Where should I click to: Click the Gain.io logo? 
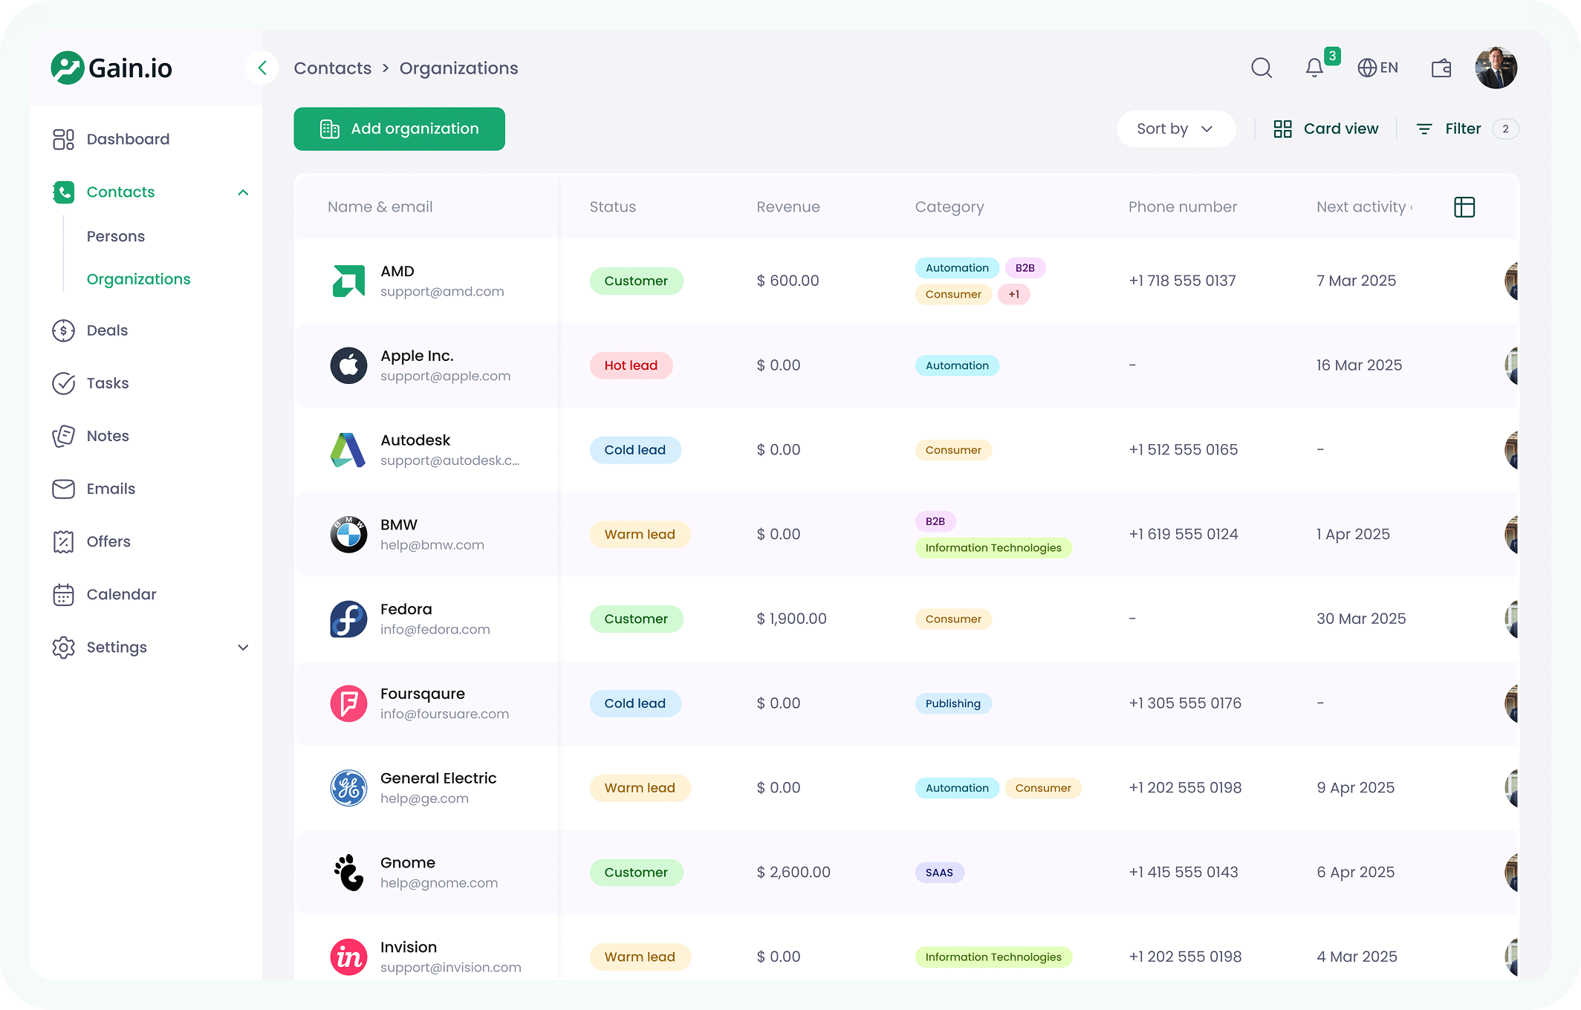(111, 68)
